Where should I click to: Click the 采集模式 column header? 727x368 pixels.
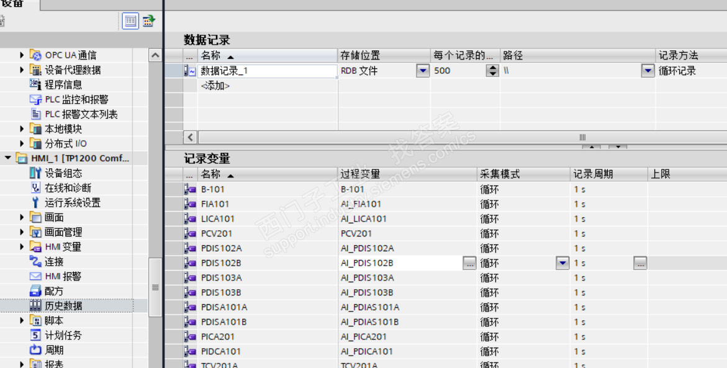pos(524,174)
